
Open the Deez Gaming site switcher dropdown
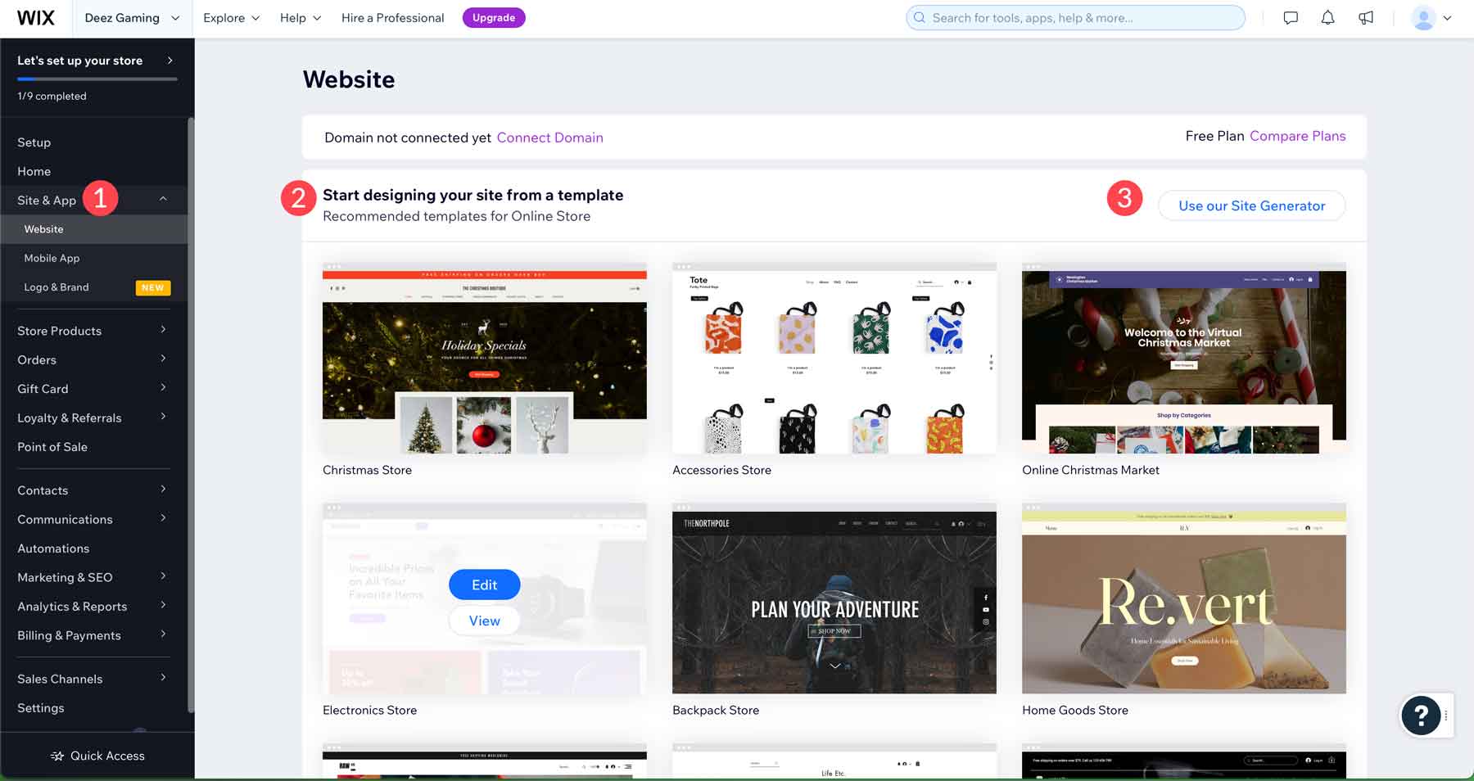click(x=131, y=17)
